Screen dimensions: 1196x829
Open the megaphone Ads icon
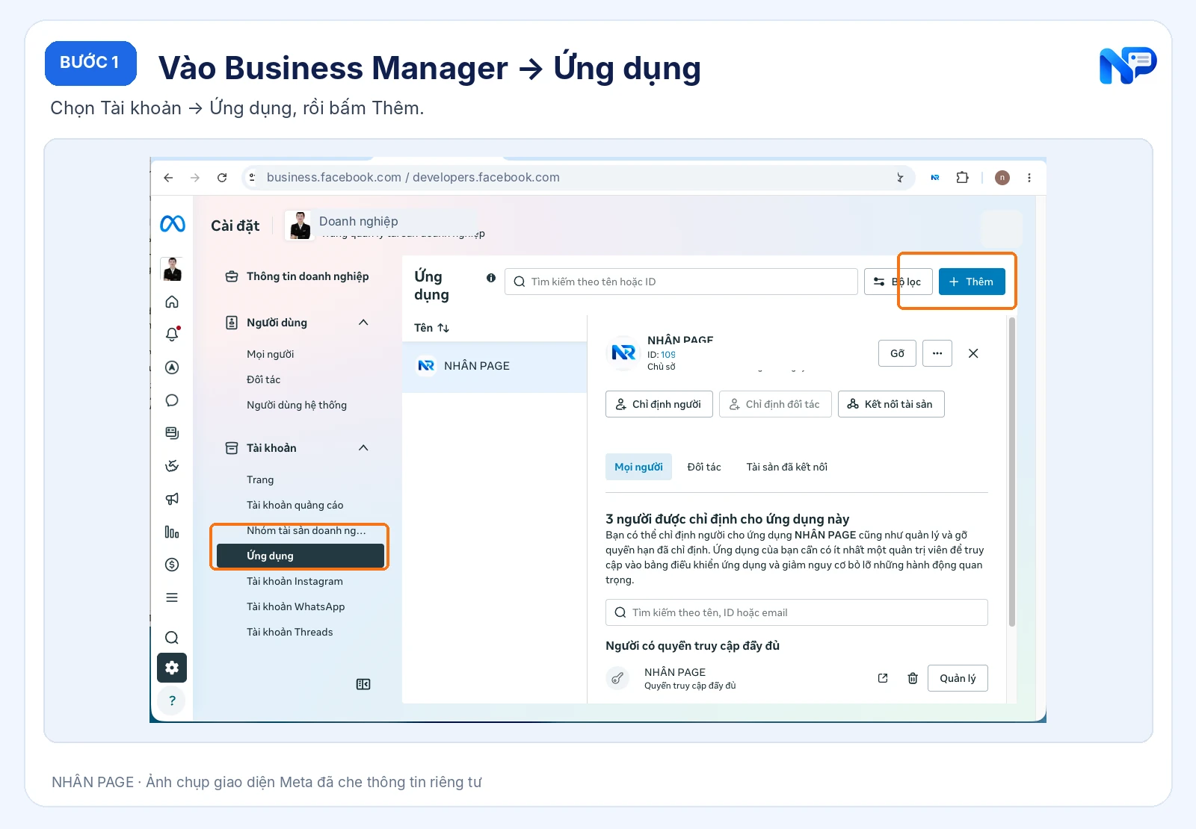tap(172, 499)
